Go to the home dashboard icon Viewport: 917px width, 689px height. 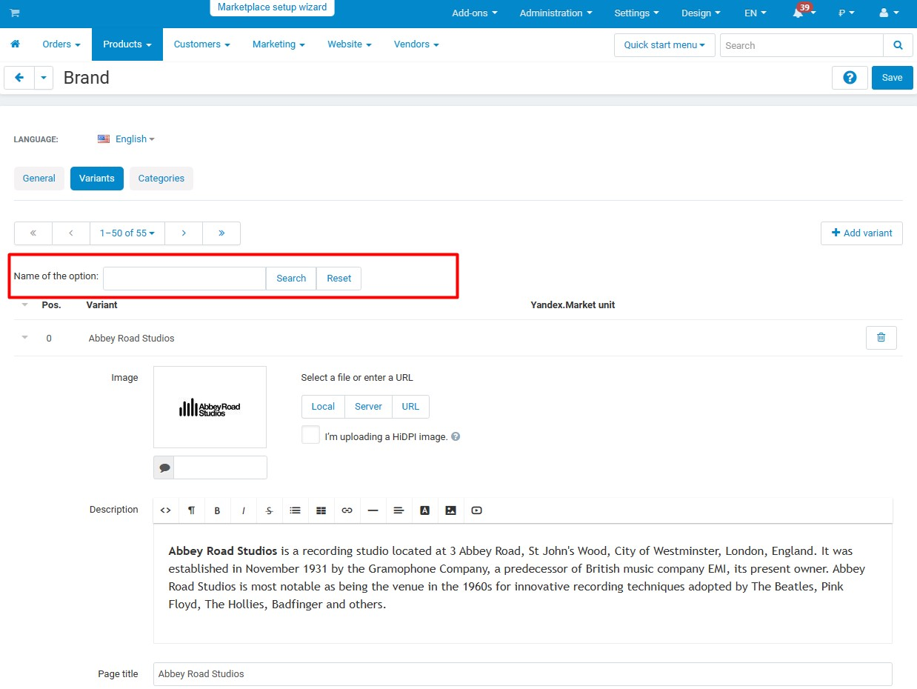(x=15, y=44)
